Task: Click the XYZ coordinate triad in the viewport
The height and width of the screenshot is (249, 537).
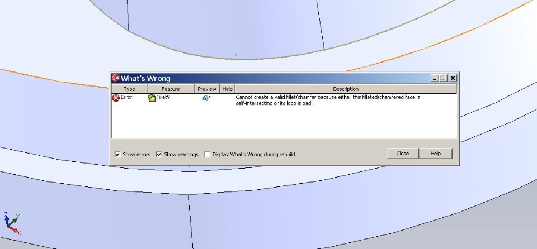Action: pyautogui.click(x=12, y=223)
